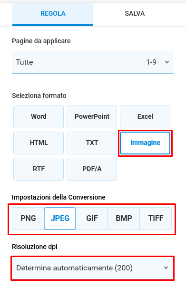The width and height of the screenshot is (186, 287).
Task: Click the chevron in Determina automaticamente field
Action: tap(166, 268)
